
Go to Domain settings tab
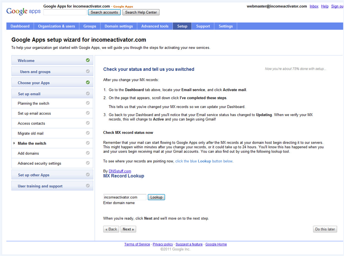click(119, 26)
